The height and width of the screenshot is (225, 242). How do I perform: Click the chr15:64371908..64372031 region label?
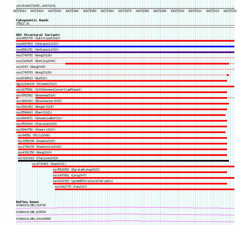[36, 6]
